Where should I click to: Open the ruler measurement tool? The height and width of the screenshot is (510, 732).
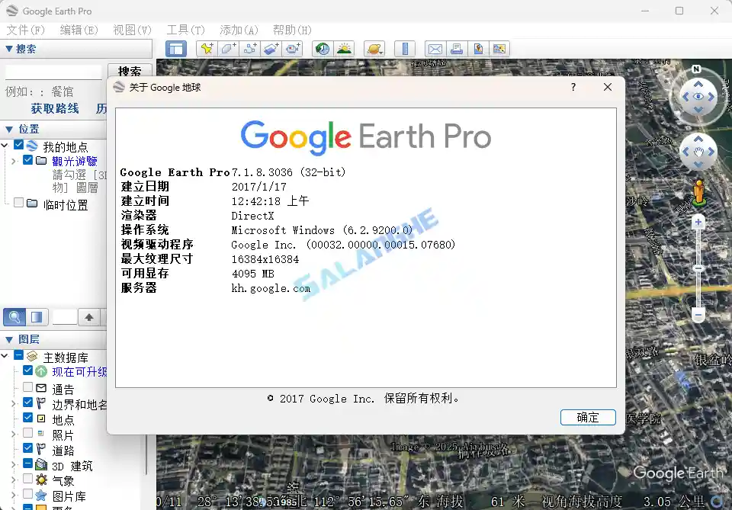pyautogui.click(x=404, y=48)
